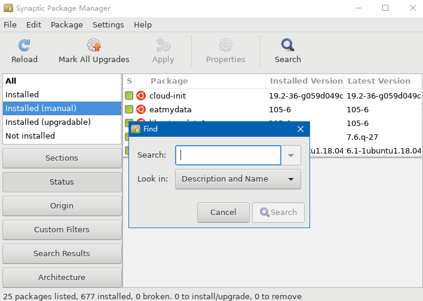Select the eatmydata package name
This screenshot has width=423, height=301.
[x=170, y=109]
